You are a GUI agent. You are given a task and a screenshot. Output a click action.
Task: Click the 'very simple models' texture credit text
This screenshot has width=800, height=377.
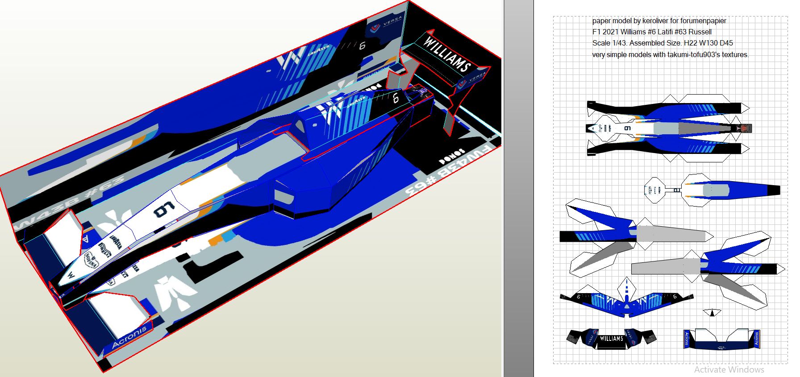pos(670,55)
